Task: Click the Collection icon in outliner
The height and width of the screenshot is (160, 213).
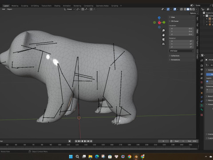Action: click(x=207, y=16)
